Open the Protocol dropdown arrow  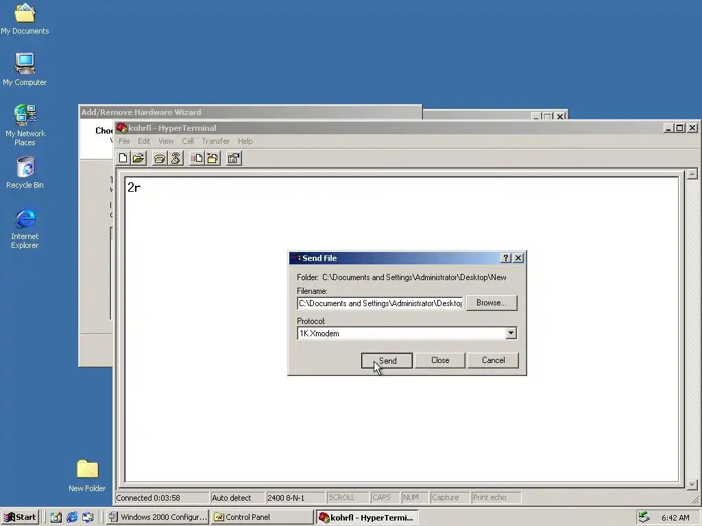511,334
